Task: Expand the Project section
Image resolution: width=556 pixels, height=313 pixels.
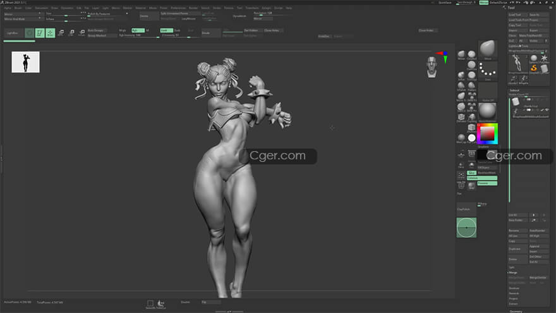Action: (x=513, y=299)
